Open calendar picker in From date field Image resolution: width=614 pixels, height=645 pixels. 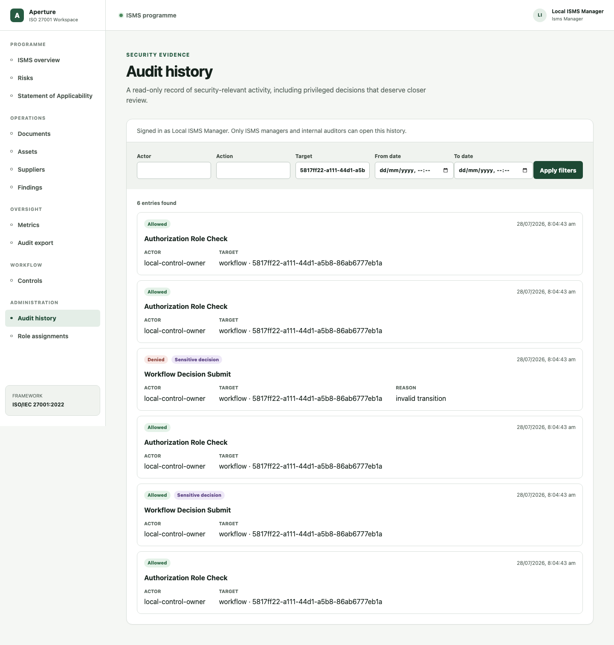click(x=446, y=170)
